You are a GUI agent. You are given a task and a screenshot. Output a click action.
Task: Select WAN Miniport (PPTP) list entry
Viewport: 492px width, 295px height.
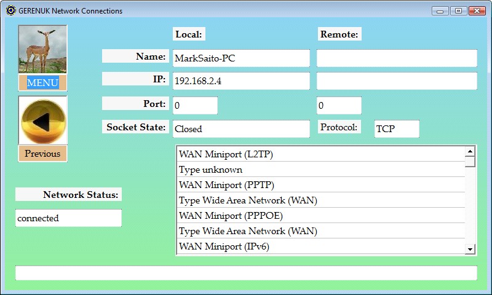point(320,185)
